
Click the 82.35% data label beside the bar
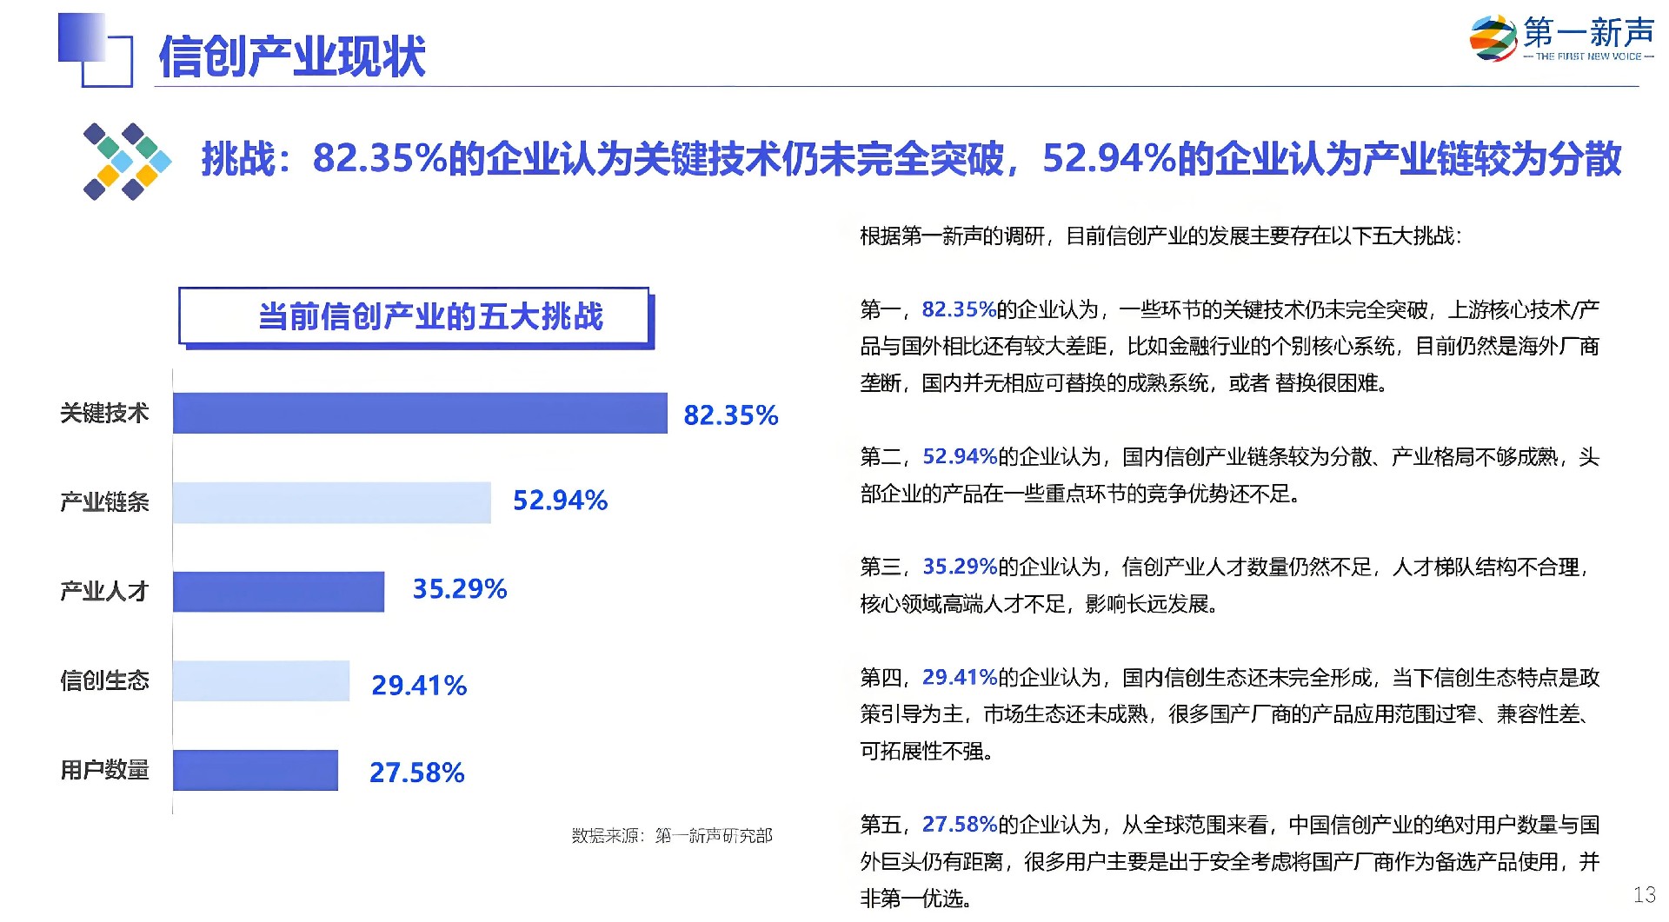[x=730, y=415]
